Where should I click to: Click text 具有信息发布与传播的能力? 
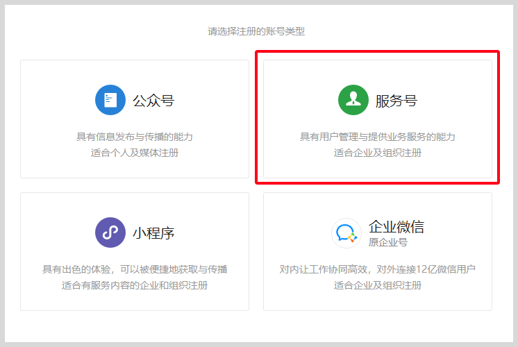[135, 137]
